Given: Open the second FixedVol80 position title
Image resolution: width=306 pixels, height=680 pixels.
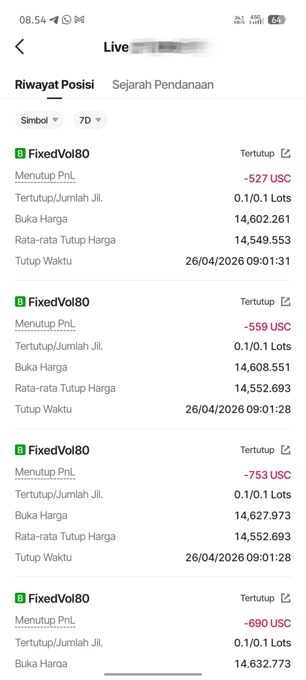Looking at the screenshot, I should (59, 302).
